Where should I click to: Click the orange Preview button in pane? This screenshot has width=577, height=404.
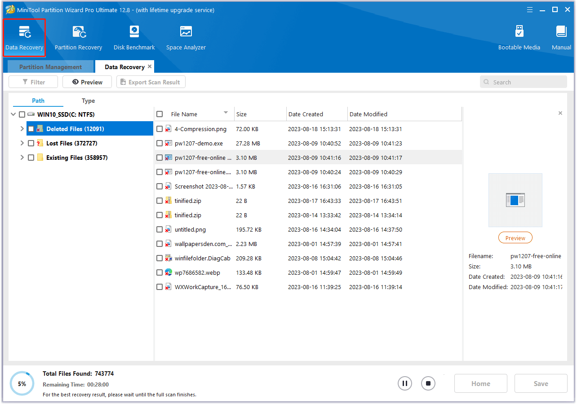tap(515, 238)
